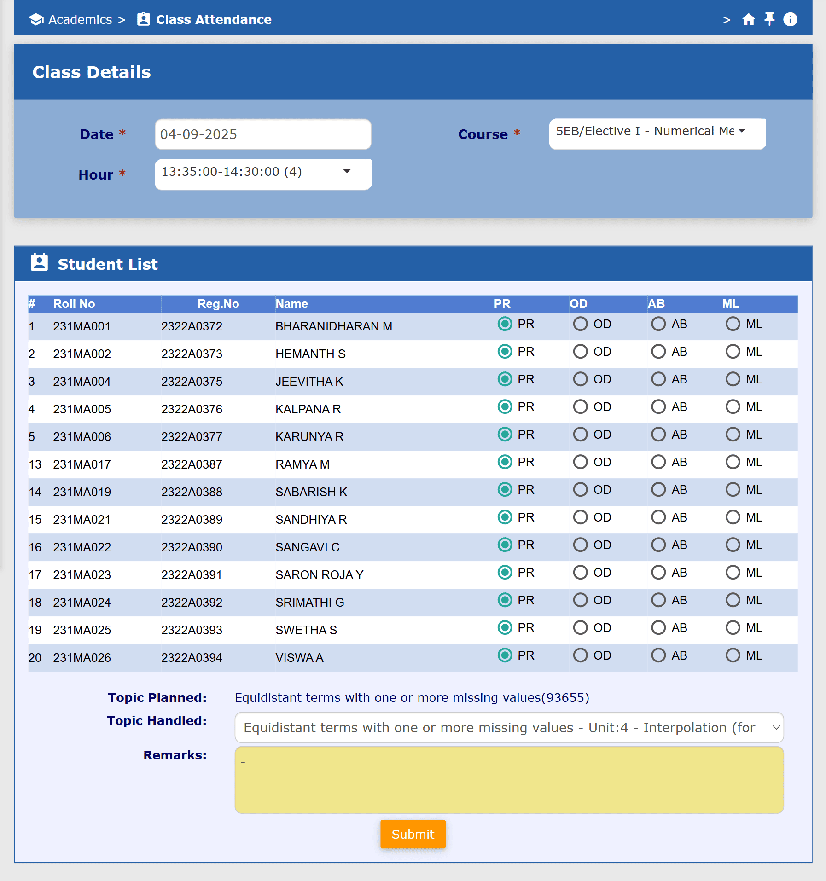Click the Class Attendance badge icon
Viewport: 826px width, 881px height.
click(x=144, y=19)
